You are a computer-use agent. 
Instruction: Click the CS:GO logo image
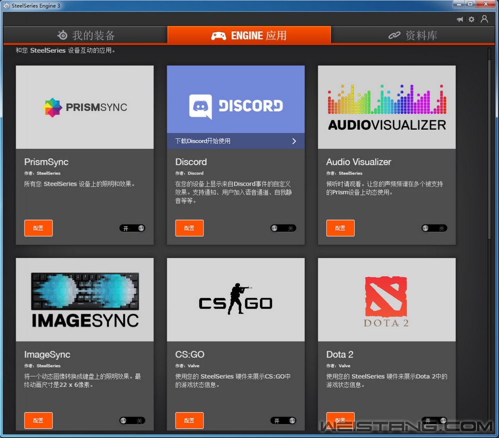[x=236, y=300]
